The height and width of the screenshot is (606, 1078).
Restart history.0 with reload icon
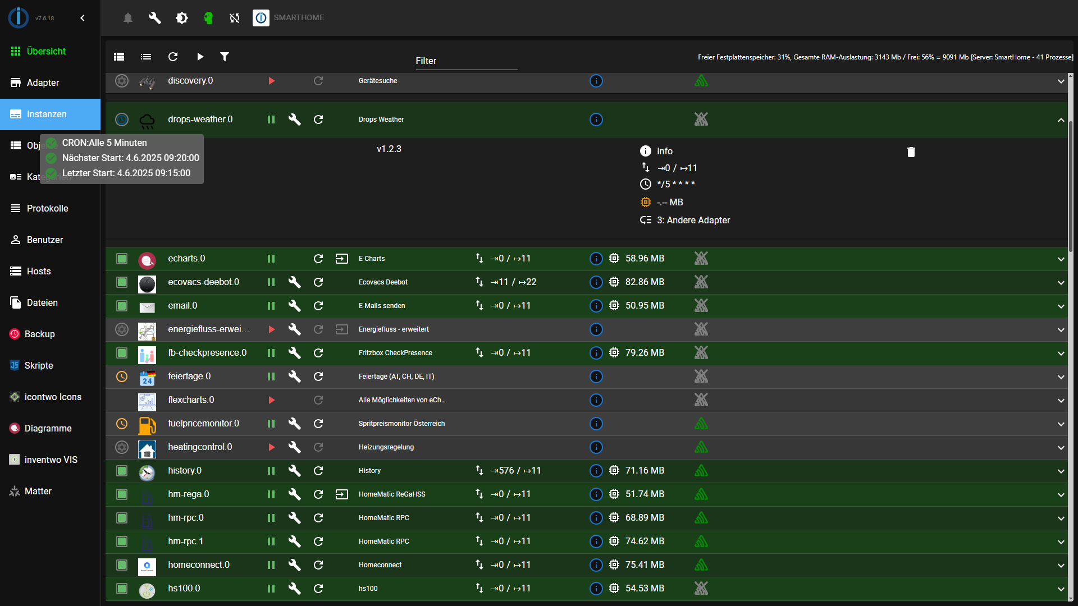click(x=318, y=471)
